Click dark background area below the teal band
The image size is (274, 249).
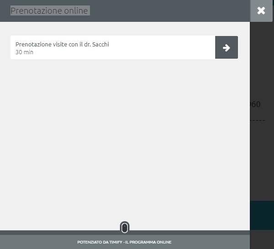[x=262, y=239]
